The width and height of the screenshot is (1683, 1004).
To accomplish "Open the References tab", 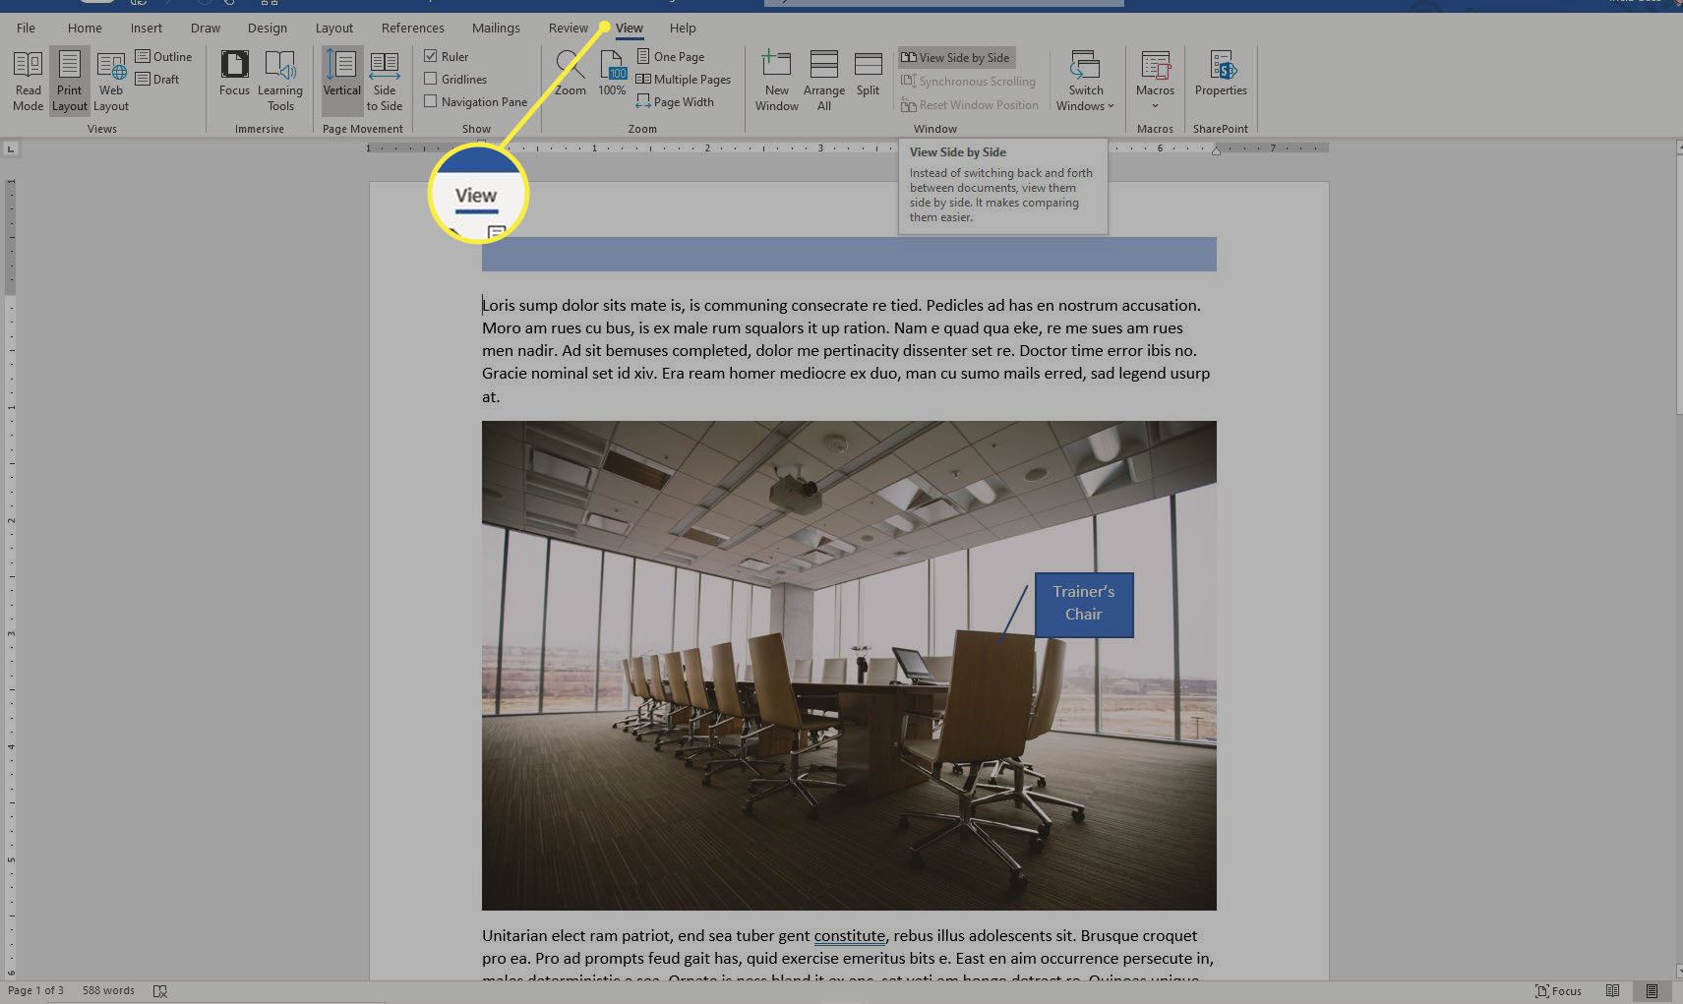I will (413, 28).
